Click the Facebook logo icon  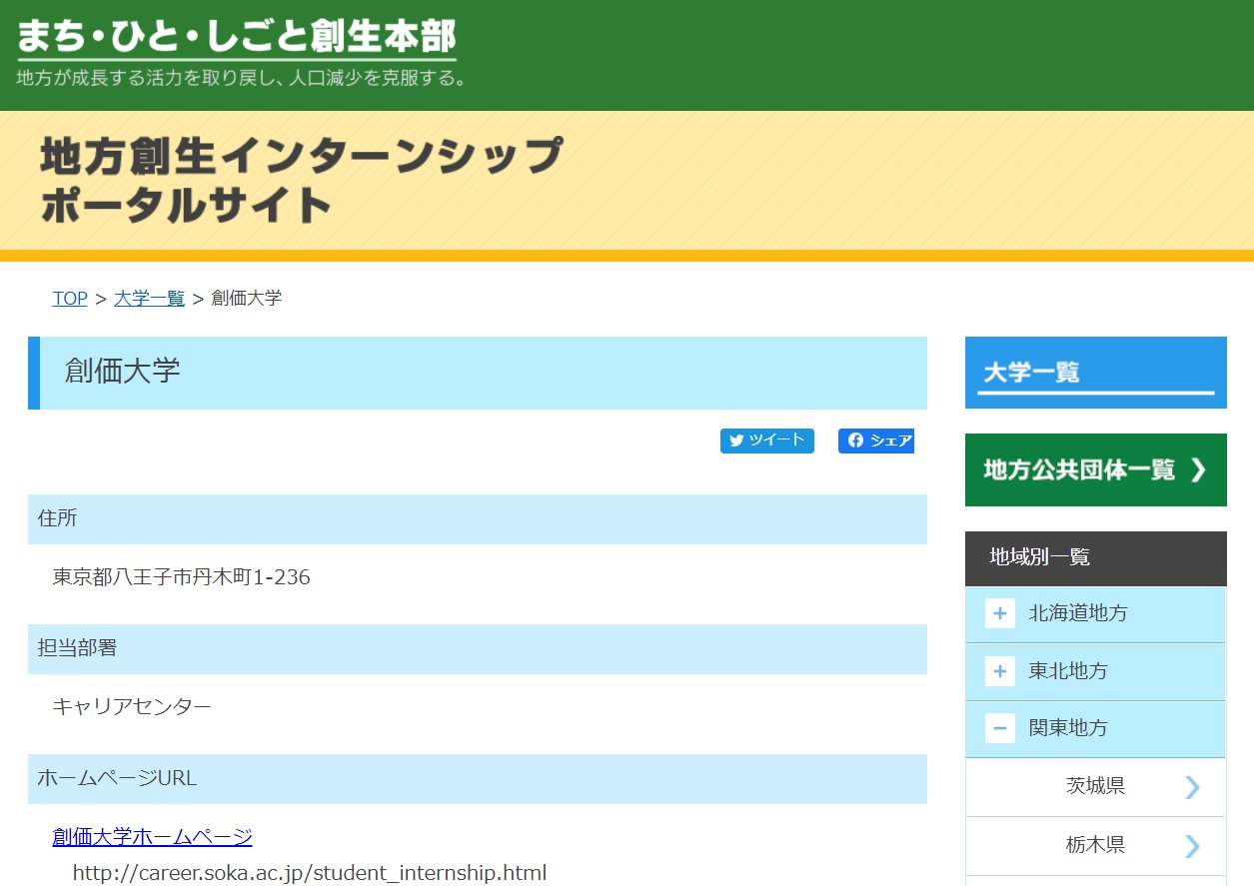click(855, 441)
